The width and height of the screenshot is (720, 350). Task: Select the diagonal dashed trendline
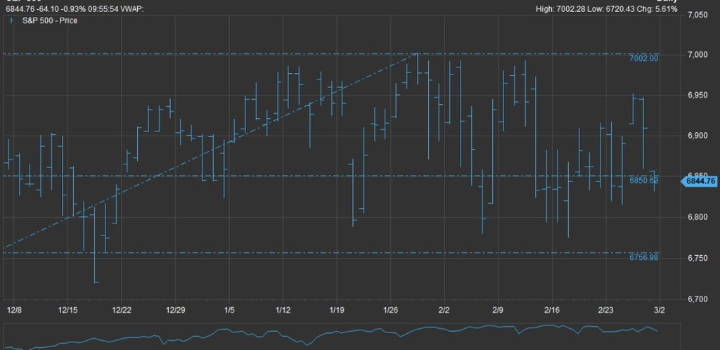[x=210, y=151]
